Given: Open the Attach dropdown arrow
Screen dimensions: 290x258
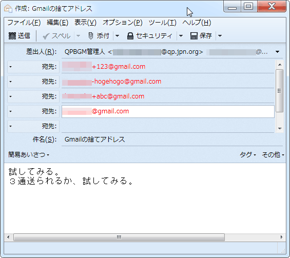Looking at the screenshot, I should point(117,36).
